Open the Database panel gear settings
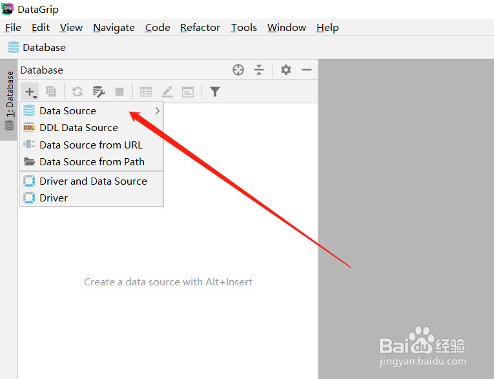Screen dimensions: 494x379 [x=286, y=70]
